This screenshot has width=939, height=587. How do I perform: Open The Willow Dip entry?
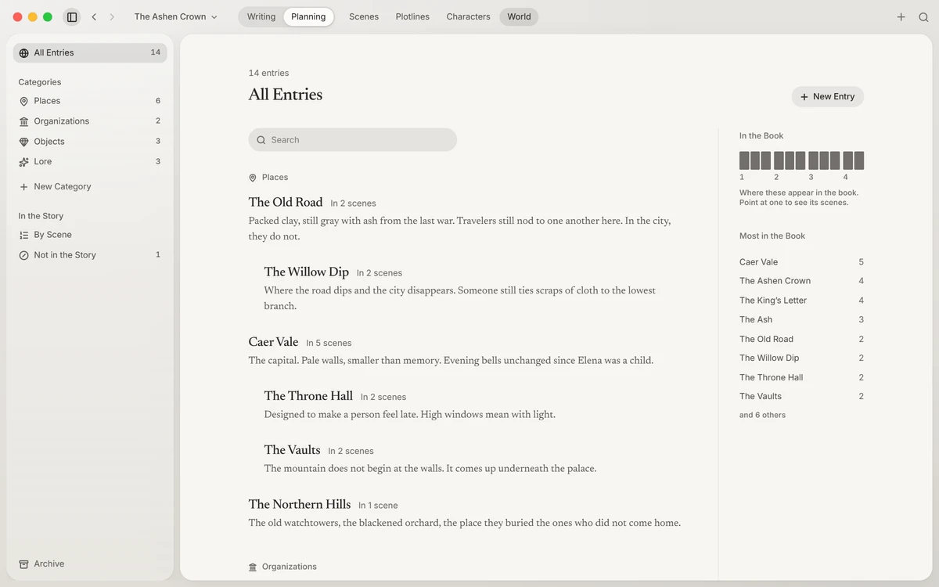pyautogui.click(x=307, y=272)
